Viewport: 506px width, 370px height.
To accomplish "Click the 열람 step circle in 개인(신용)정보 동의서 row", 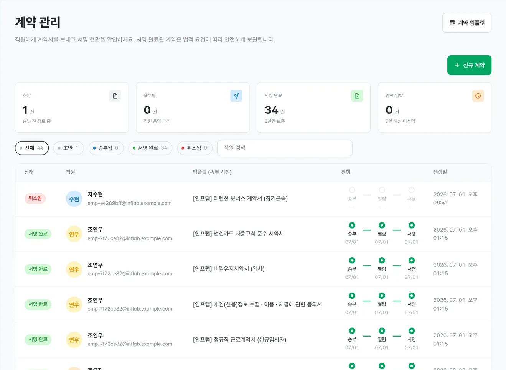I will pyautogui.click(x=382, y=296).
